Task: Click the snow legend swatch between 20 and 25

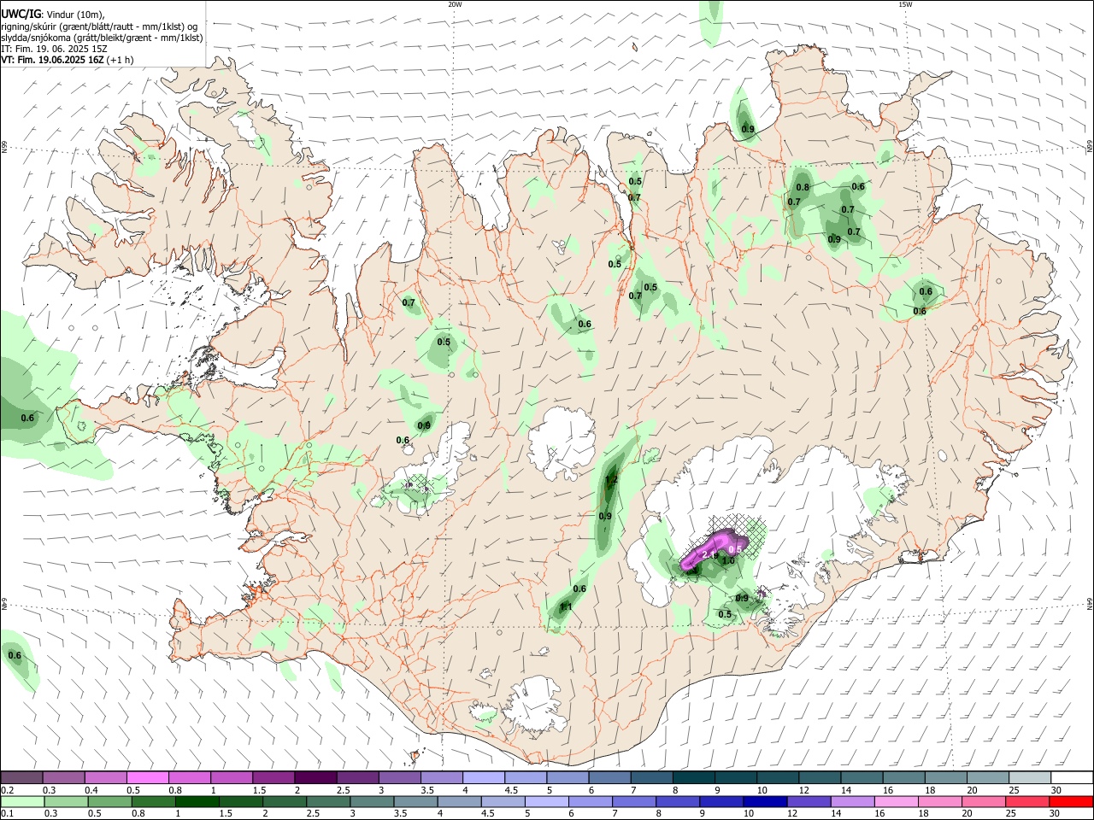Action: (x=987, y=777)
